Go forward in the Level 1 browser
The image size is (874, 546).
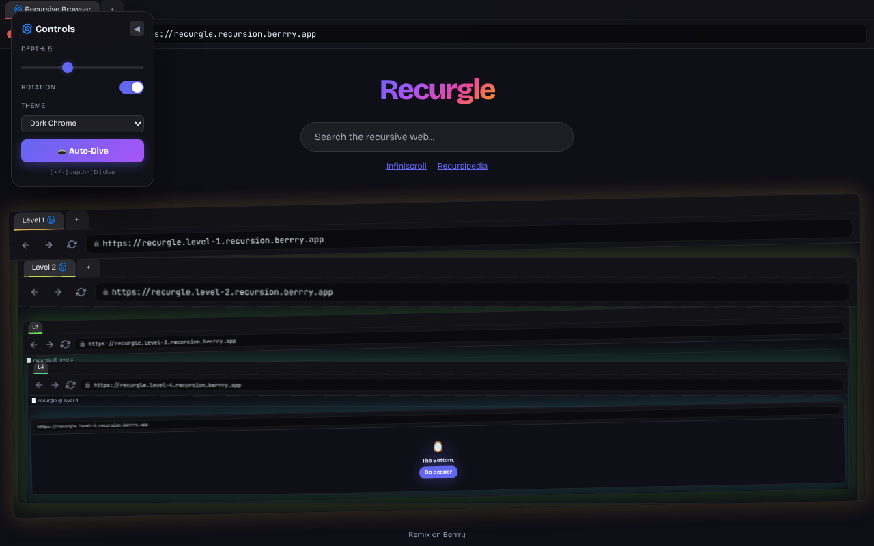(48, 245)
